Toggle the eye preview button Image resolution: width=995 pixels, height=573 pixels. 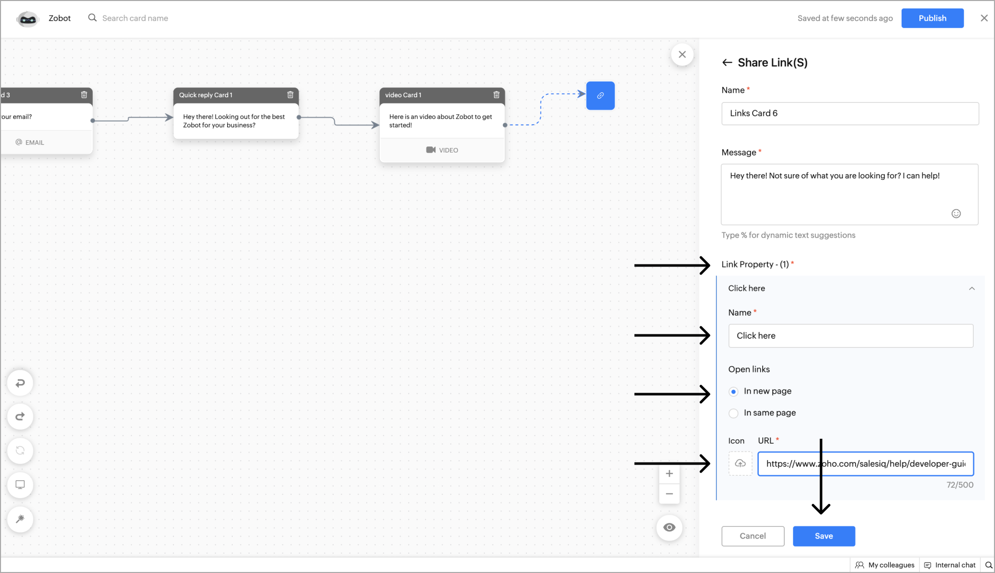coord(669,527)
